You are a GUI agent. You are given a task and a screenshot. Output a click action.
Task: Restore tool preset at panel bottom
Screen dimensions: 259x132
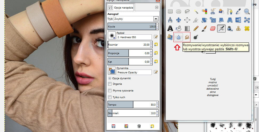tap(126, 126)
